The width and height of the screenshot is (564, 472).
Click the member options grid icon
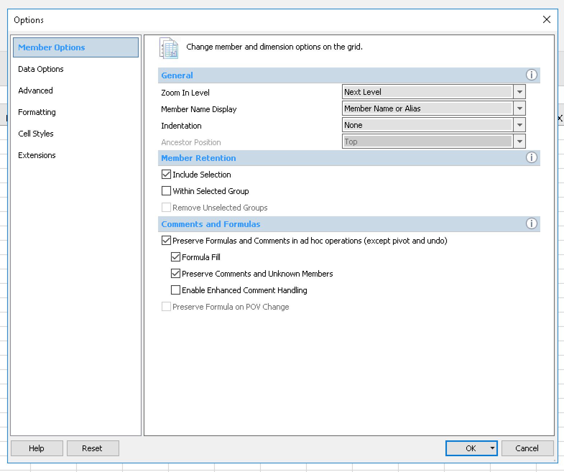pos(169,48)
